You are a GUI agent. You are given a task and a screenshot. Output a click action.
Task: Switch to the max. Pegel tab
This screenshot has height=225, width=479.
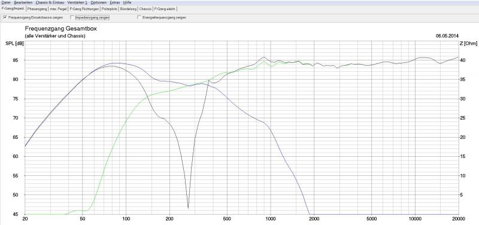58,9
